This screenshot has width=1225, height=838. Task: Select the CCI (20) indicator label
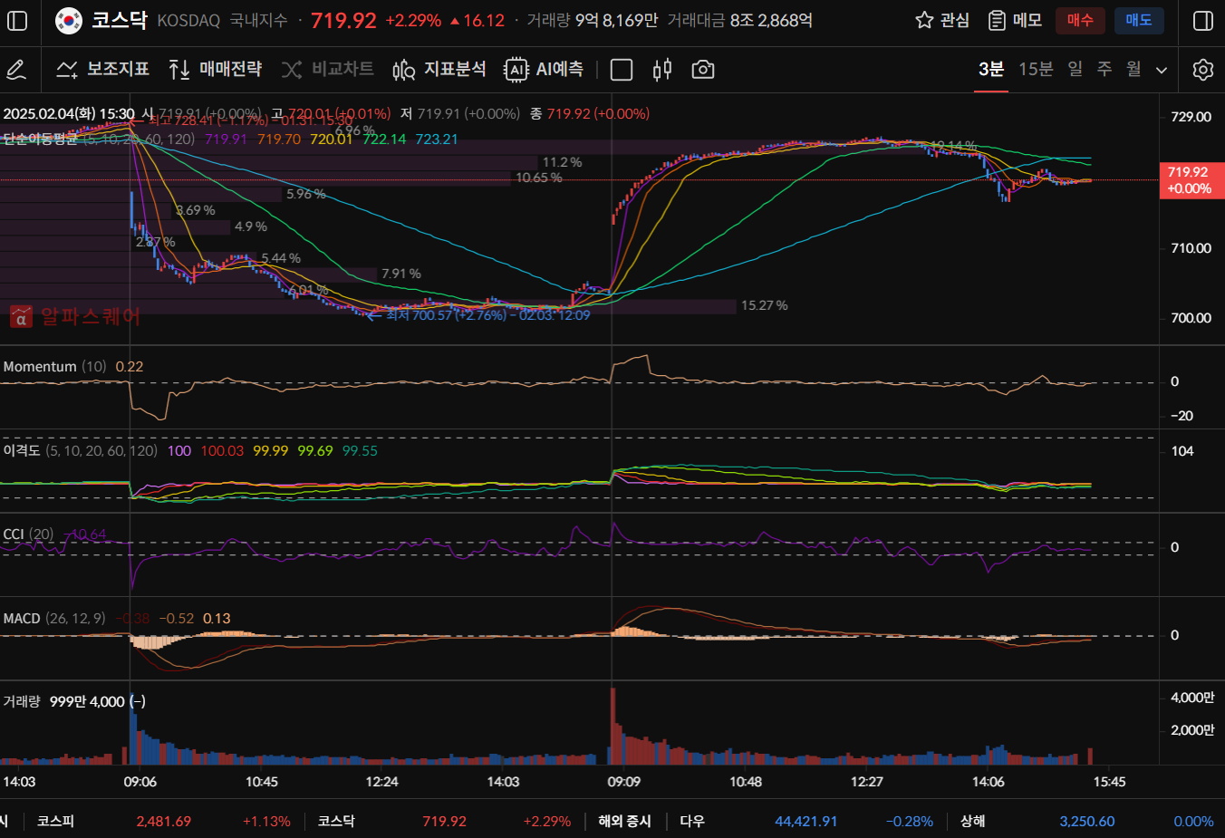[28, 535]
